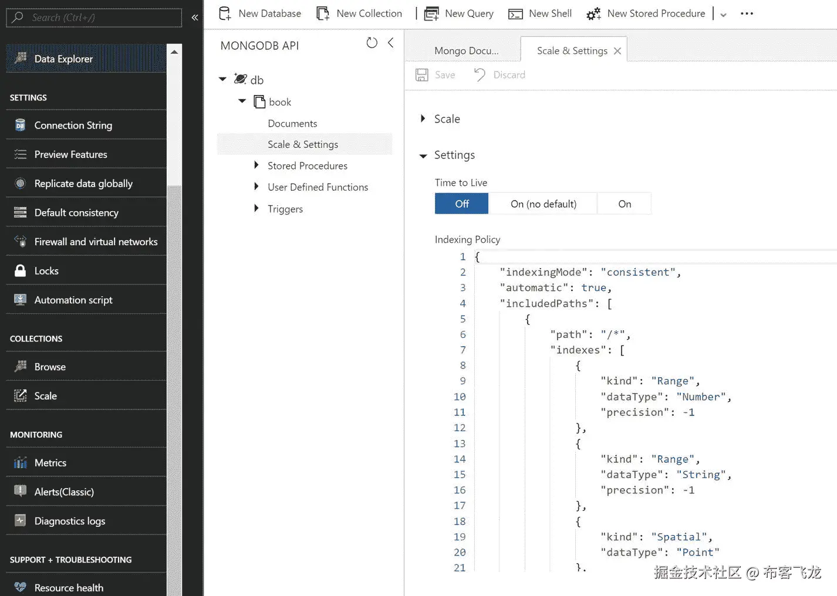Click the Discard changes icon
Viewport: 837px width, 596px height.
tap(480, 74)
